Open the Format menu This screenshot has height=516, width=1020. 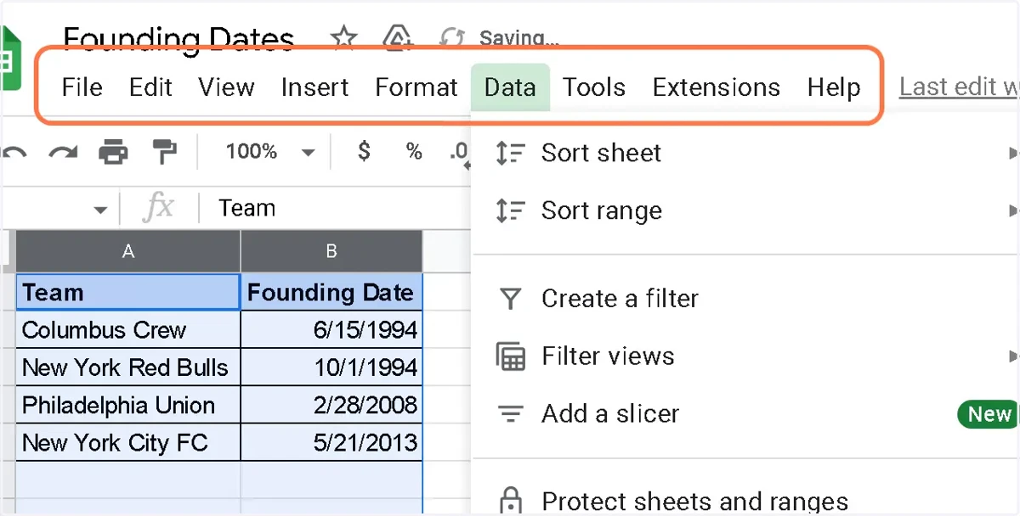(x=416, y=87)
